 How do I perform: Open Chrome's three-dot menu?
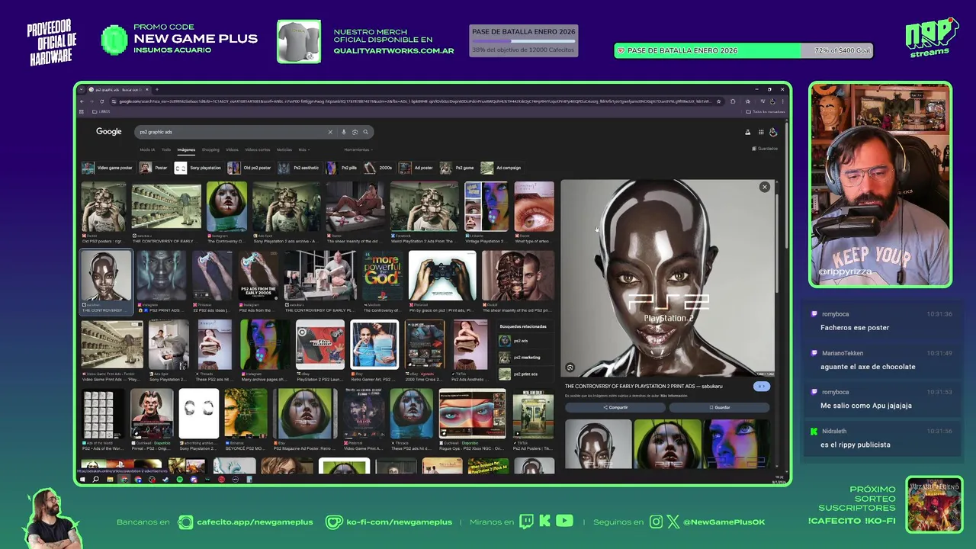point(782,101)
